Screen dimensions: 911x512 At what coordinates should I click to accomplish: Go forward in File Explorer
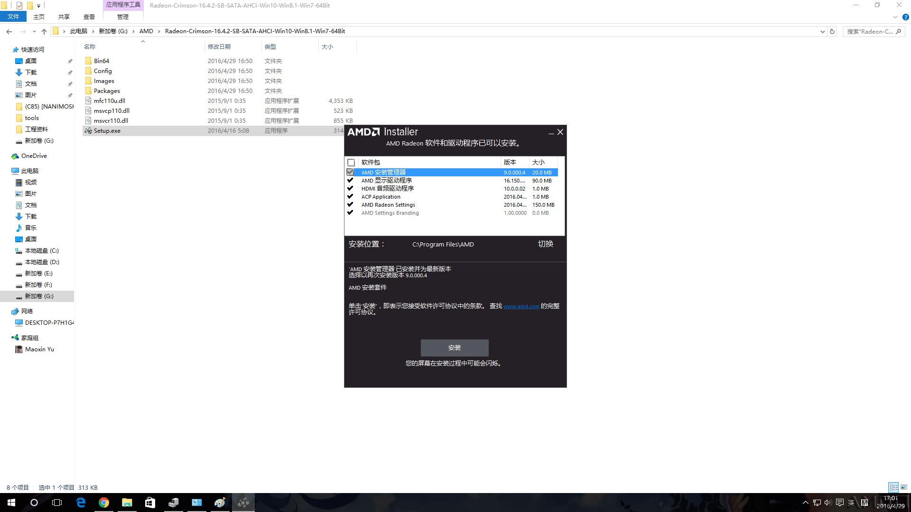[23, 31]
